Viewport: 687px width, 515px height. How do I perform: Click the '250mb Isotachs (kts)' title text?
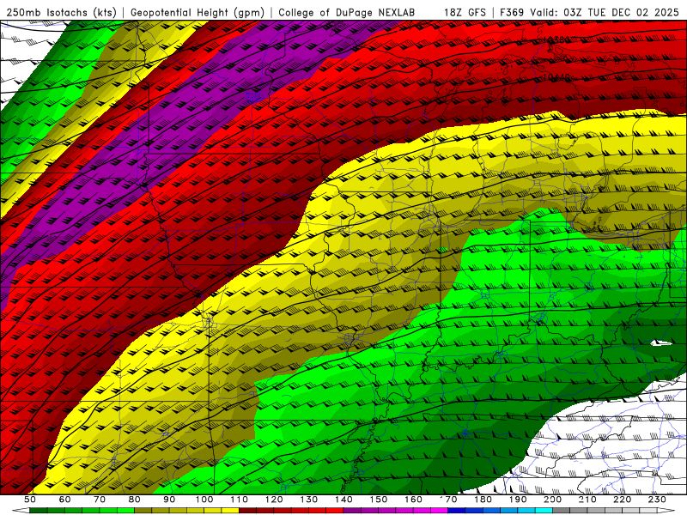pos(61,12)
